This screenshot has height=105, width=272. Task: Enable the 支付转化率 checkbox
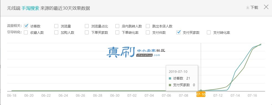pos(209,32)
